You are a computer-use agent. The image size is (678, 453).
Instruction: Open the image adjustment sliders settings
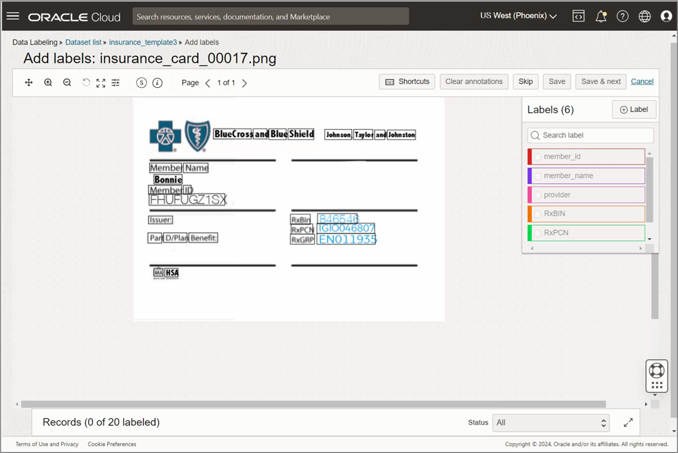(116, 83)
